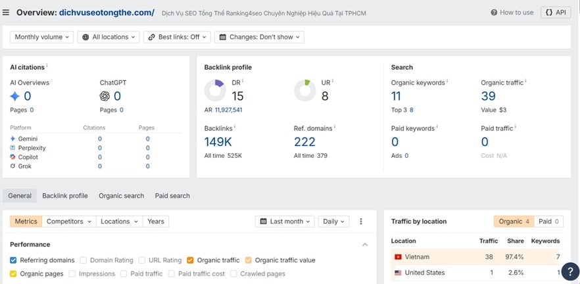
Task: Open Changes: Don't show dropdown
Action: (x=259, y=37)
